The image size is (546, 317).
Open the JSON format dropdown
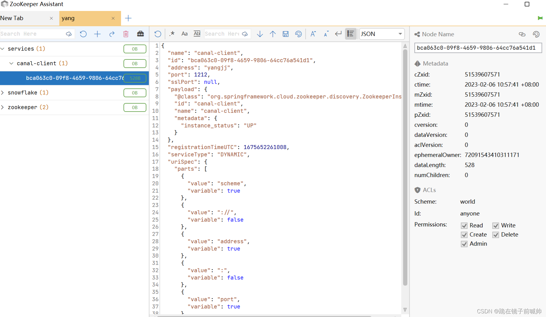coord(382,34)
